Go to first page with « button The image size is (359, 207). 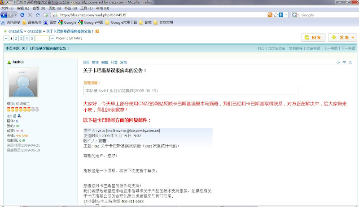[x=6, y=38]
